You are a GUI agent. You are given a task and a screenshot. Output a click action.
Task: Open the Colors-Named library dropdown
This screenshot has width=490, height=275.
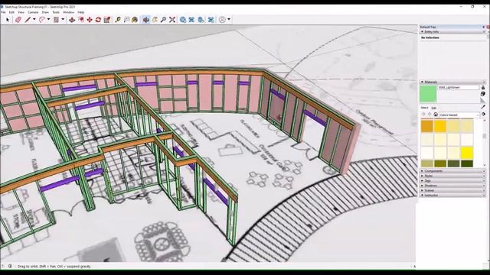tap(459, 115)
